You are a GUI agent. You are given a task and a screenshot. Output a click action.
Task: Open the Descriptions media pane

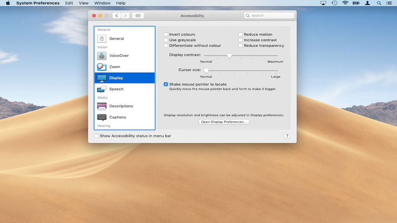(x=102, y=106)
